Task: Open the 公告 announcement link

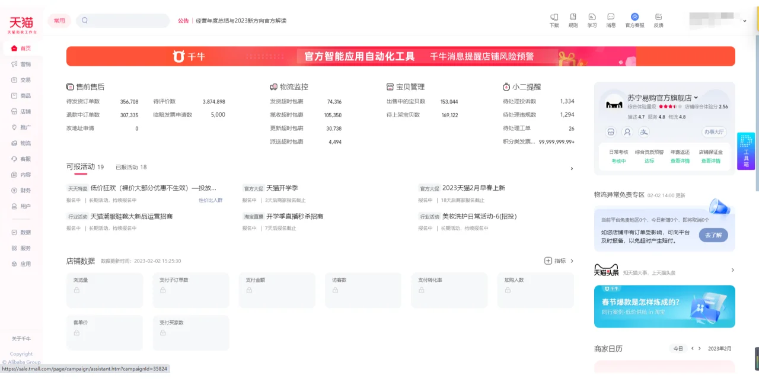Action: [183, 21]
